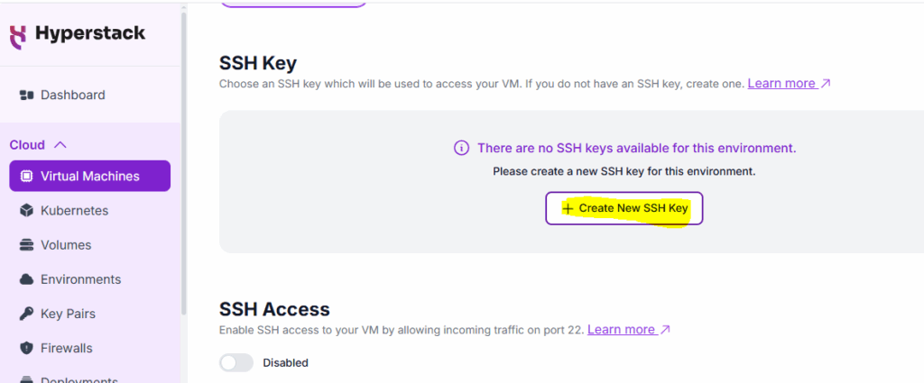Image resolution: width=924 pixels, height=383 pixels.
Task: Go to the Environments menu item
Action: [x=80, y=279]
